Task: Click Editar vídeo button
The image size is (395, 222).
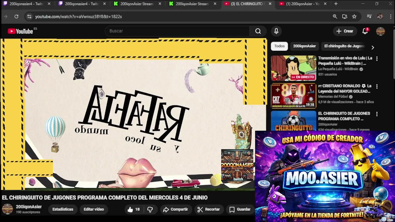Action: click(x=94, y=209)
